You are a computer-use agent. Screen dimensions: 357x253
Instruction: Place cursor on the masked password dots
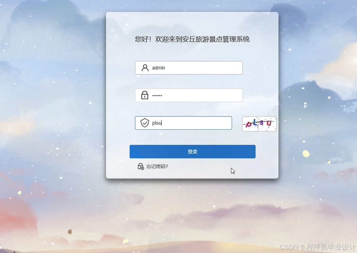coord(157,95)
